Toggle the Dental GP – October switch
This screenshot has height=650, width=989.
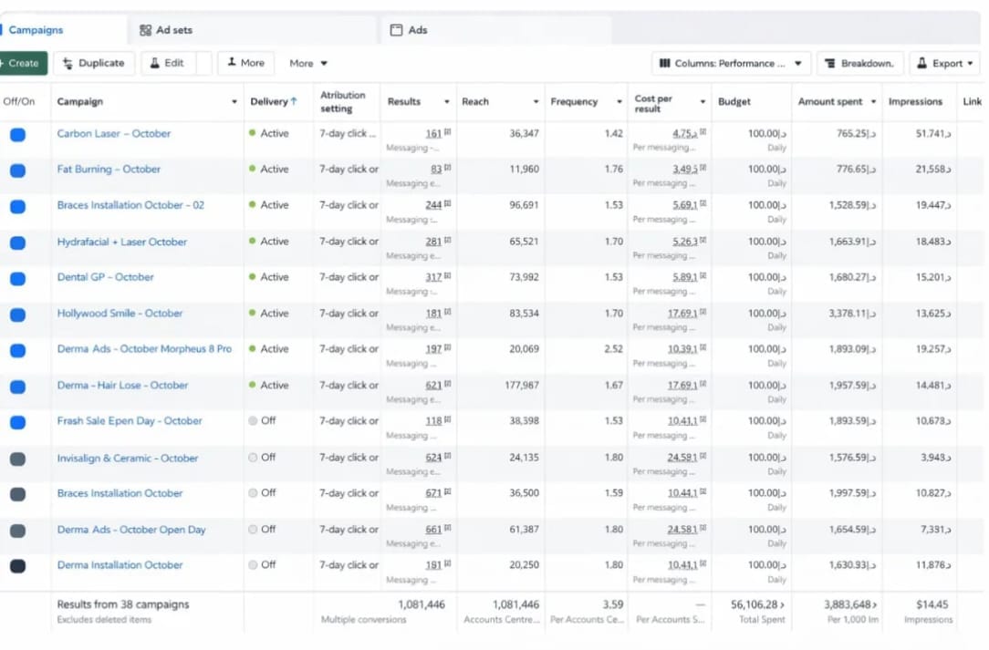17,279
